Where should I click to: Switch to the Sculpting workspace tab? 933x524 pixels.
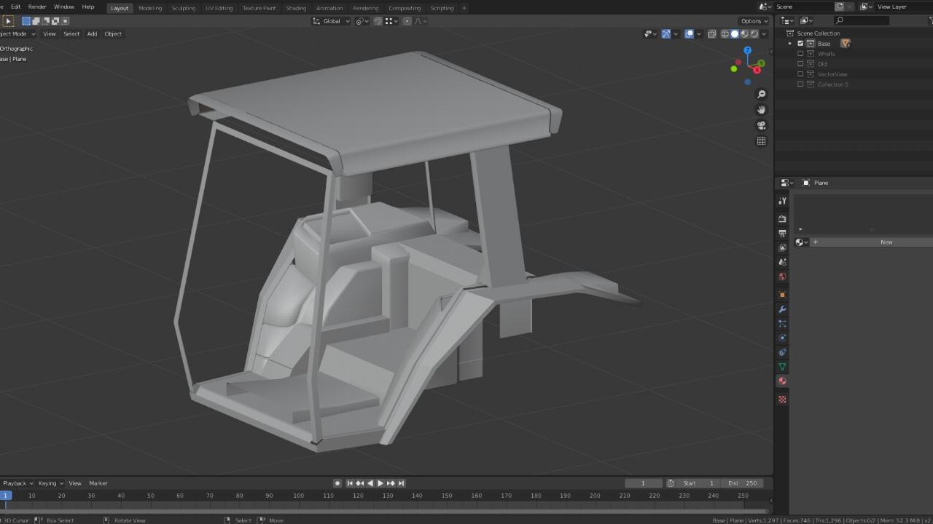183,8
